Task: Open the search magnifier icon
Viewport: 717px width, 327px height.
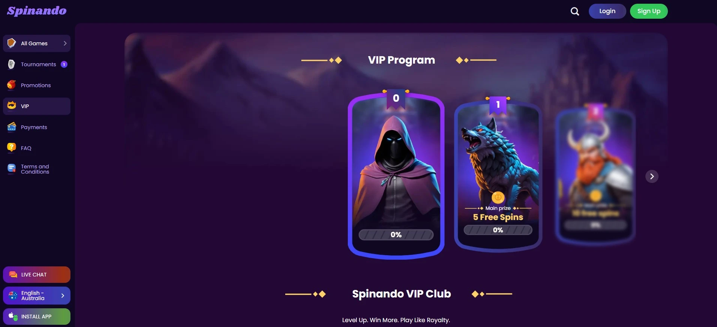Action: [x=575, y=12]
